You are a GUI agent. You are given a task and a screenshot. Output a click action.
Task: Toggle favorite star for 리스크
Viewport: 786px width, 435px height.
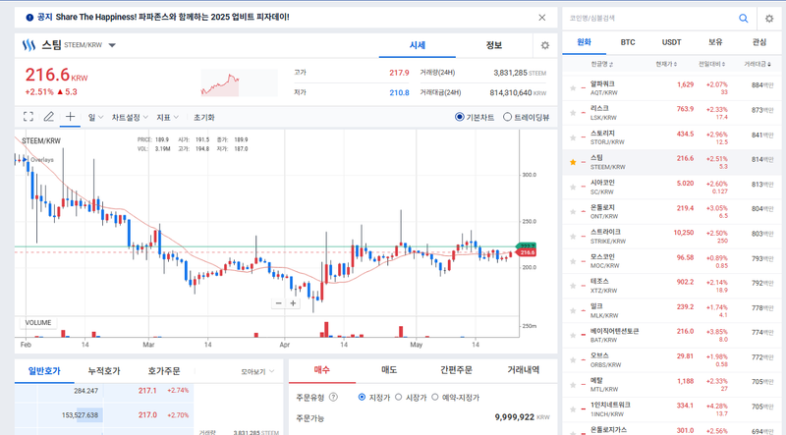click(x=573, y=113)
